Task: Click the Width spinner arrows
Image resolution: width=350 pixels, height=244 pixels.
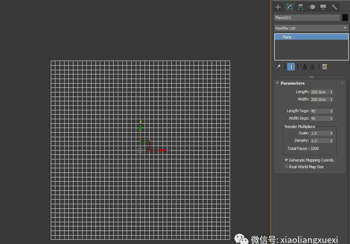Action: coord(331,99)
